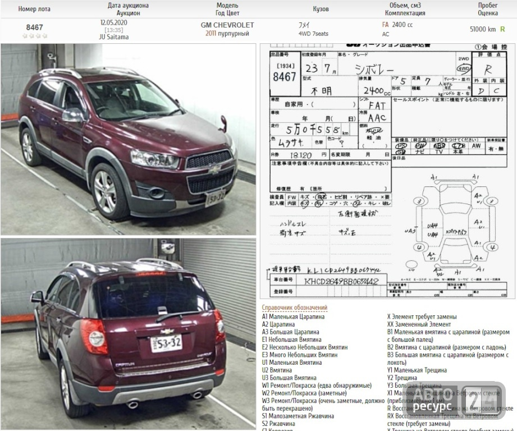Click the star rating under lot 8467

point(35,35)
